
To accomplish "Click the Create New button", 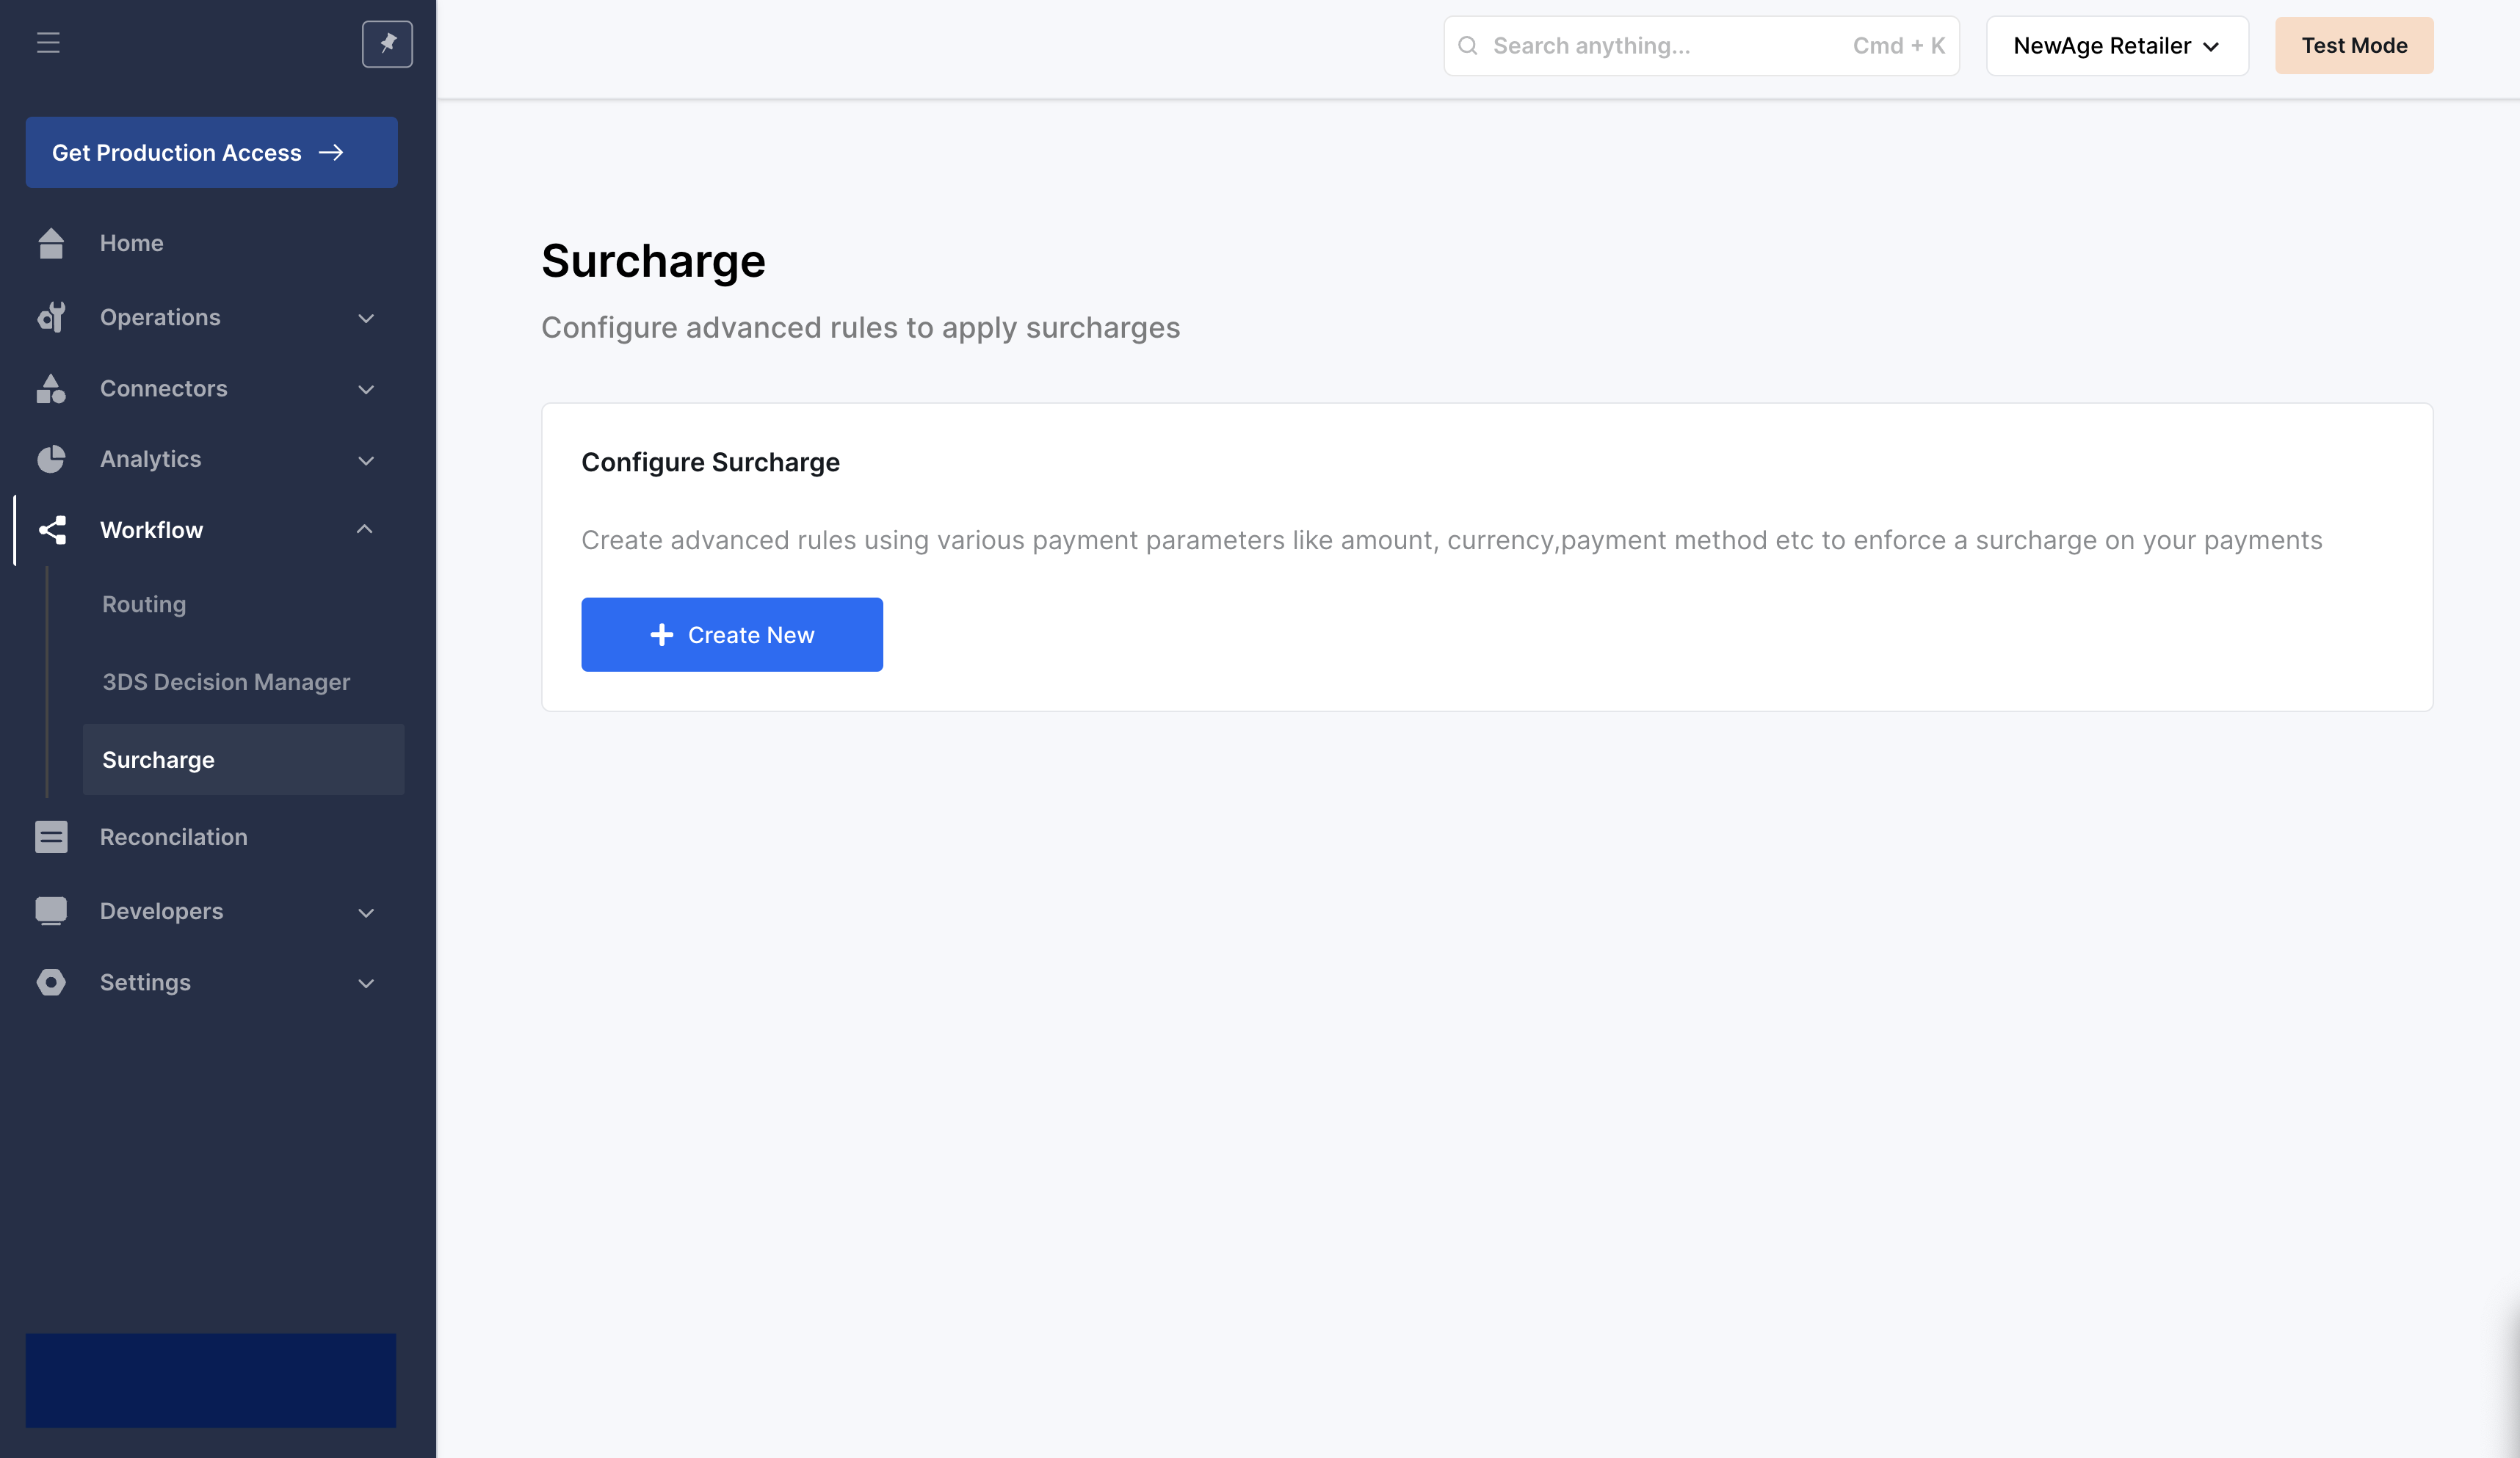I will 731,635.
